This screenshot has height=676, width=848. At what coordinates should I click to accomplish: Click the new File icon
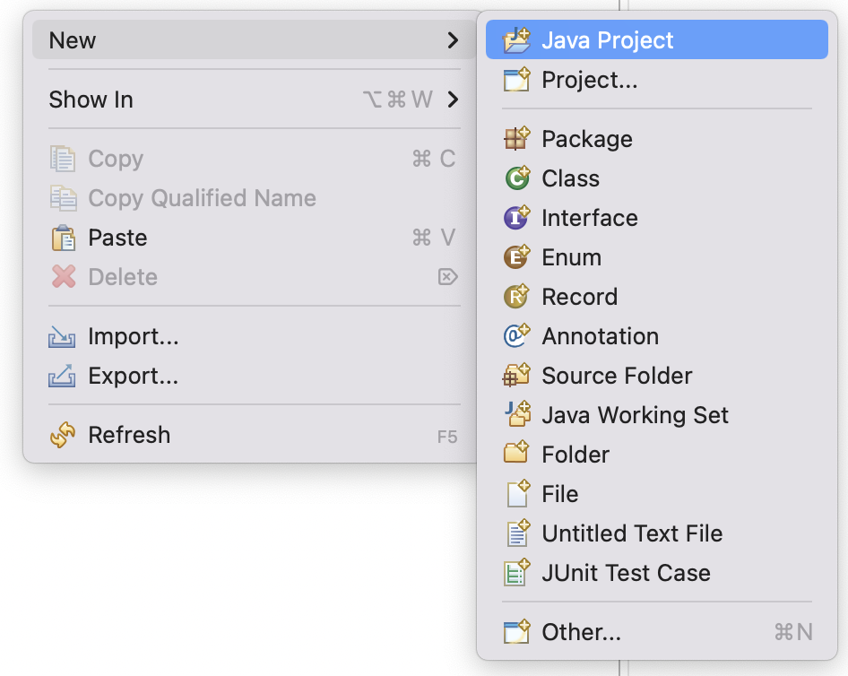tap(517, 493)
